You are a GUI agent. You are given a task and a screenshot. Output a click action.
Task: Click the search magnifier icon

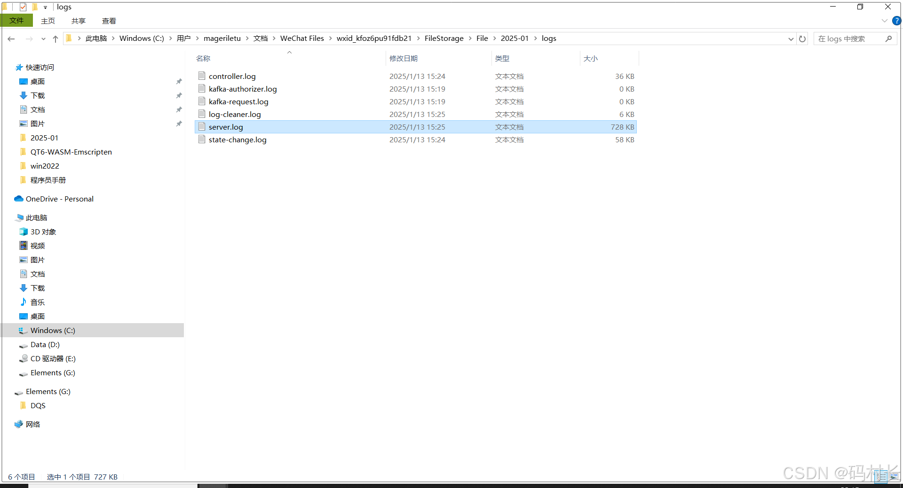click(888, 39)
